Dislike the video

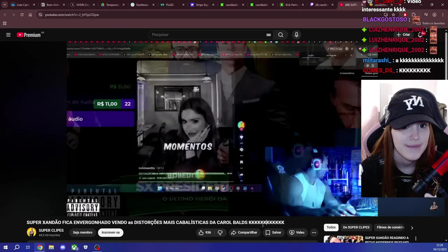click(x=220, y=232)
